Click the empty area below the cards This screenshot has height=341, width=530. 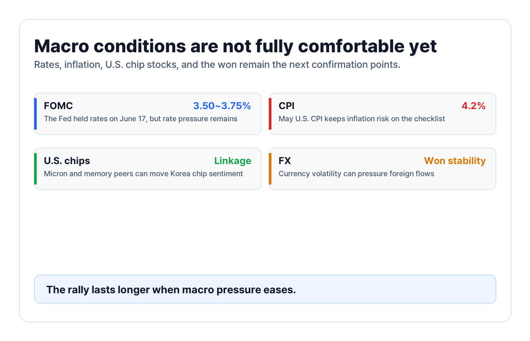pyautogui.click(x=265, y=232)
